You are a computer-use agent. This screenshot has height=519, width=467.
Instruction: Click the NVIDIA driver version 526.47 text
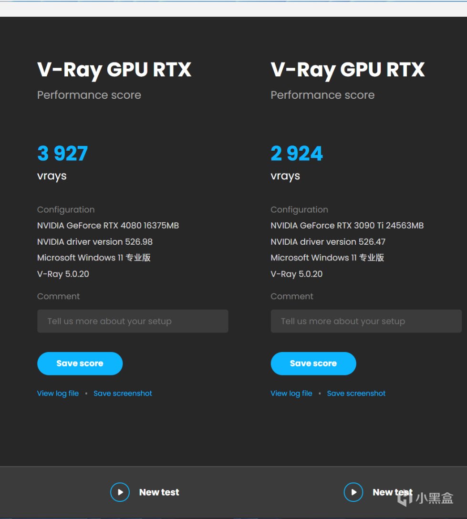[328, 242]
